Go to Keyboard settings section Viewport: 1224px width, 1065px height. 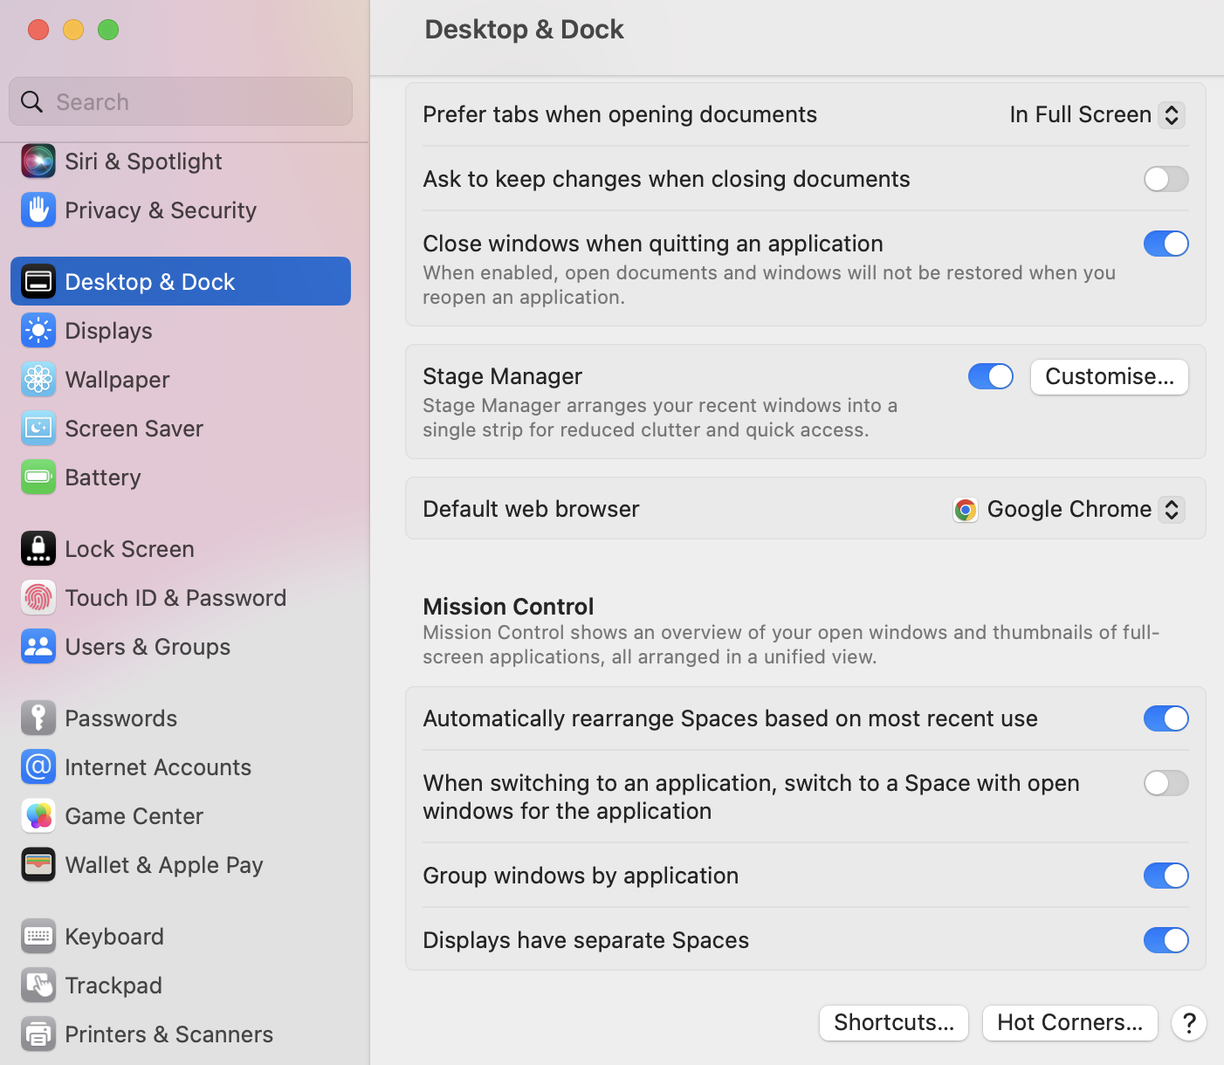(113, 937)
